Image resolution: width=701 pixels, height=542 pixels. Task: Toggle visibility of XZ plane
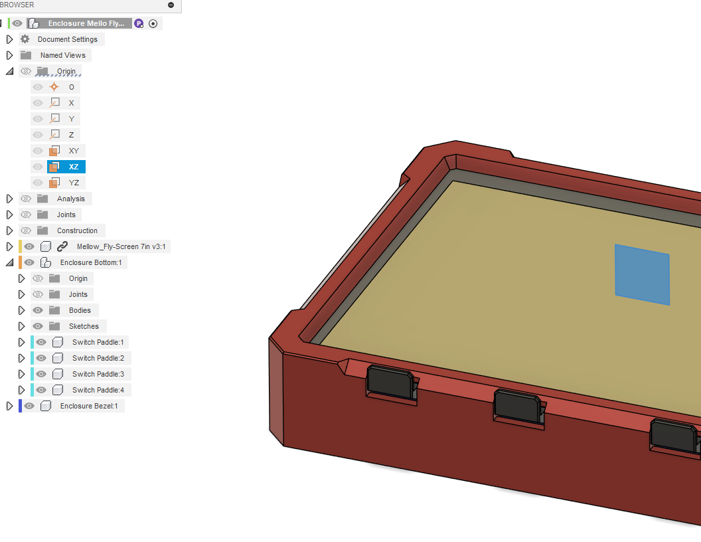click(38, 167)
